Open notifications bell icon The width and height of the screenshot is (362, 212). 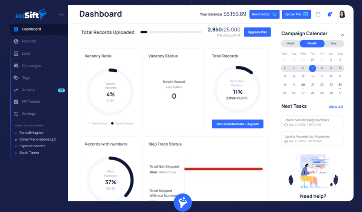(x=330, y=14)
